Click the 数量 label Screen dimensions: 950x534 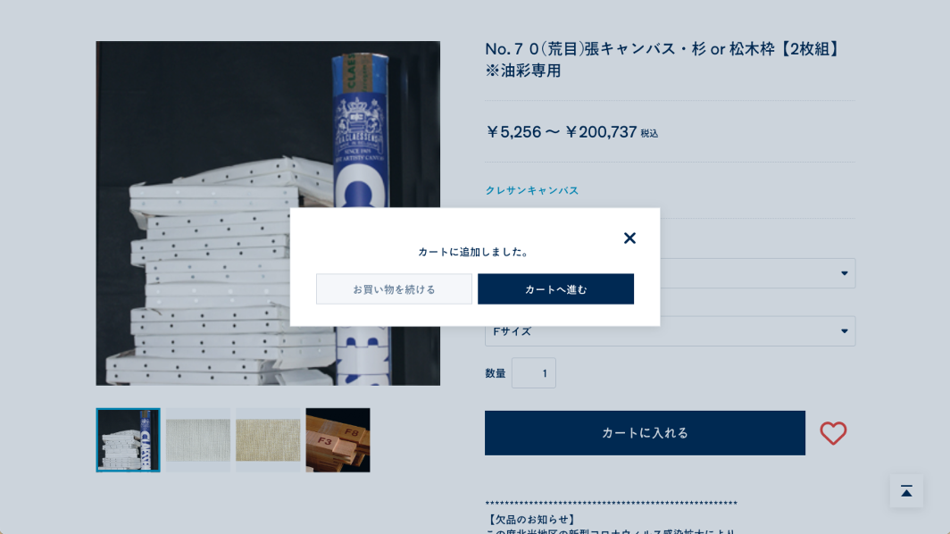[495, 373]
